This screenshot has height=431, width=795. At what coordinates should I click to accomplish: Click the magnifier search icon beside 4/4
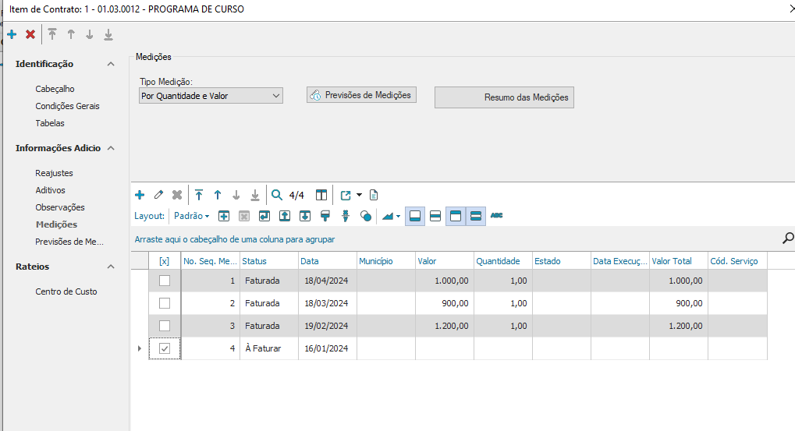point(276,195)
